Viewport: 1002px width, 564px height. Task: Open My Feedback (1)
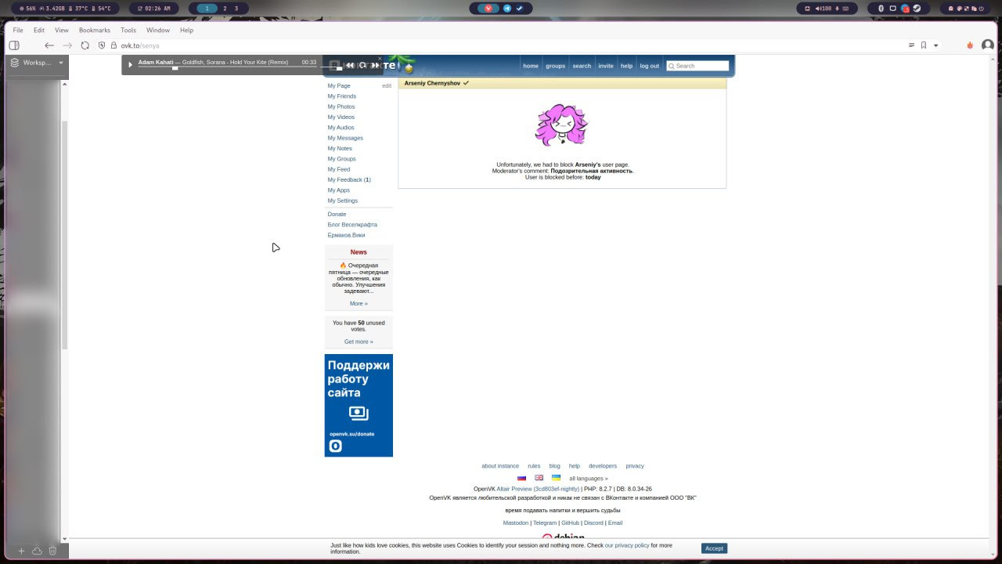tap(349, 179)
